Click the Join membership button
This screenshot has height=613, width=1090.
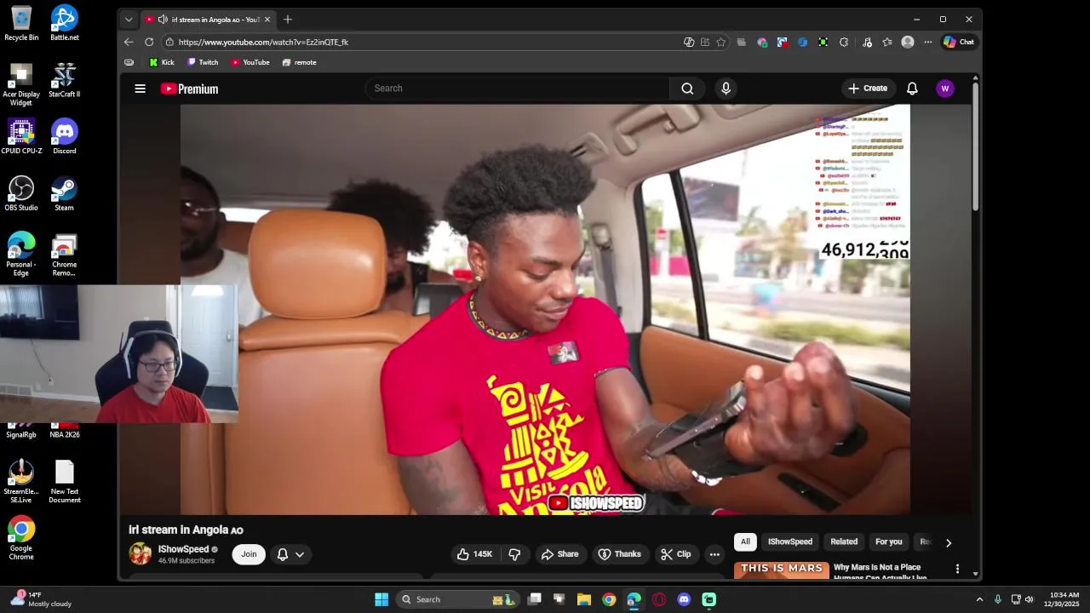coord(249,554)
